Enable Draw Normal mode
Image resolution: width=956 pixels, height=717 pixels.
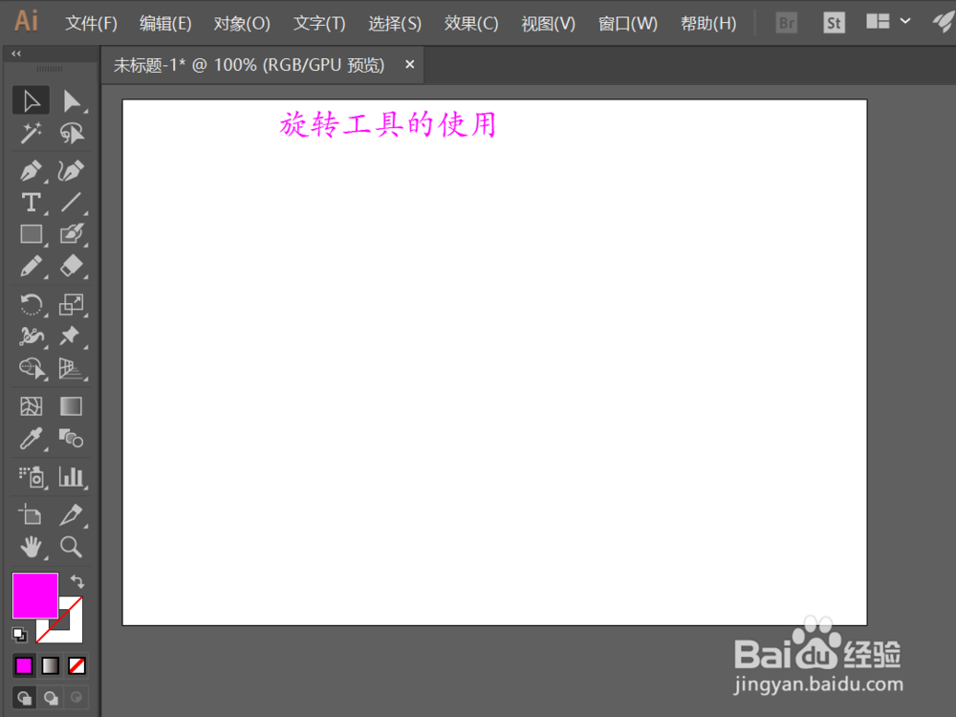click(25, 698)
